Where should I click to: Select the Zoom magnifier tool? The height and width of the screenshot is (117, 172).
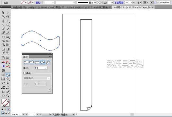click(8, 96)
